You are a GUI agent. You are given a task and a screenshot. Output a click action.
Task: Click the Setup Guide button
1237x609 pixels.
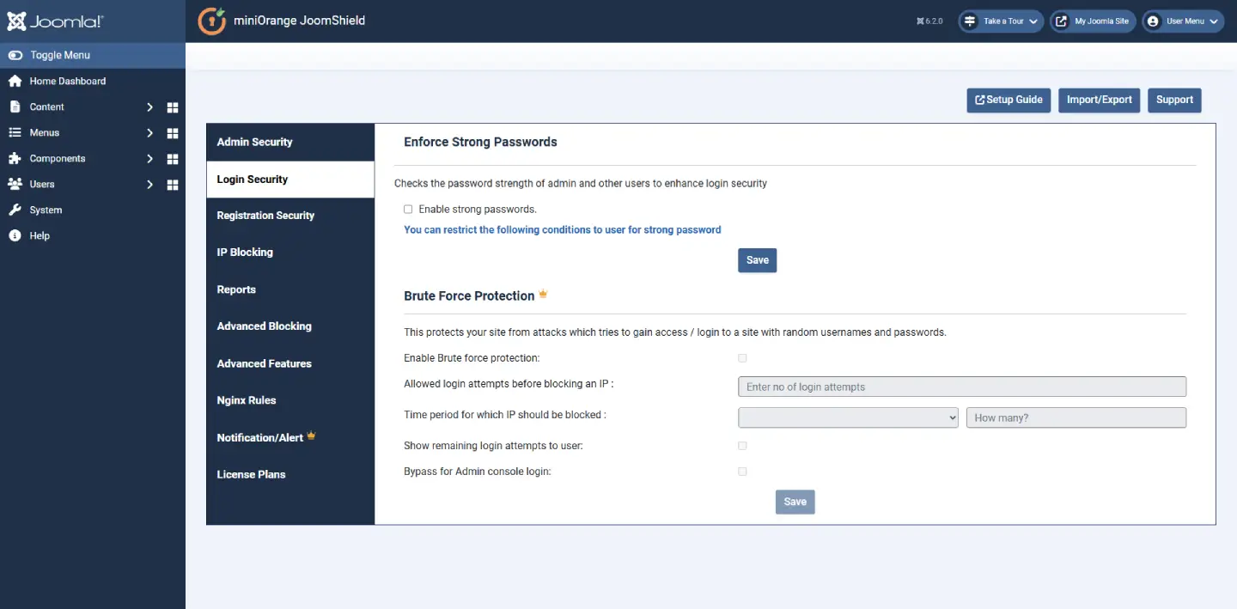pyautogui.click(x=1008, y=100)
